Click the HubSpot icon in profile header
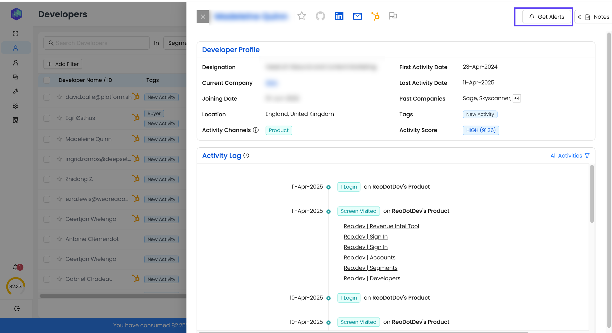Image resolution: width=612 pixels, height=333 pixels. (375, 16)
